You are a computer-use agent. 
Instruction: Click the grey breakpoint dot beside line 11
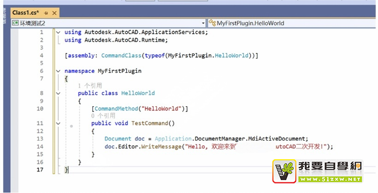click(x=71, y=125)
